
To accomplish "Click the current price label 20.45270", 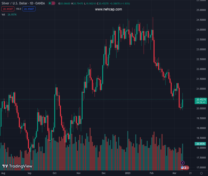I will [x=200, y=100].
